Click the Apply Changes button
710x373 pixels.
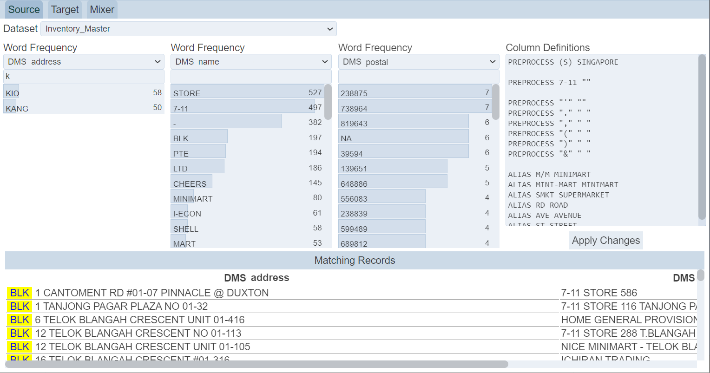[605, 241]
